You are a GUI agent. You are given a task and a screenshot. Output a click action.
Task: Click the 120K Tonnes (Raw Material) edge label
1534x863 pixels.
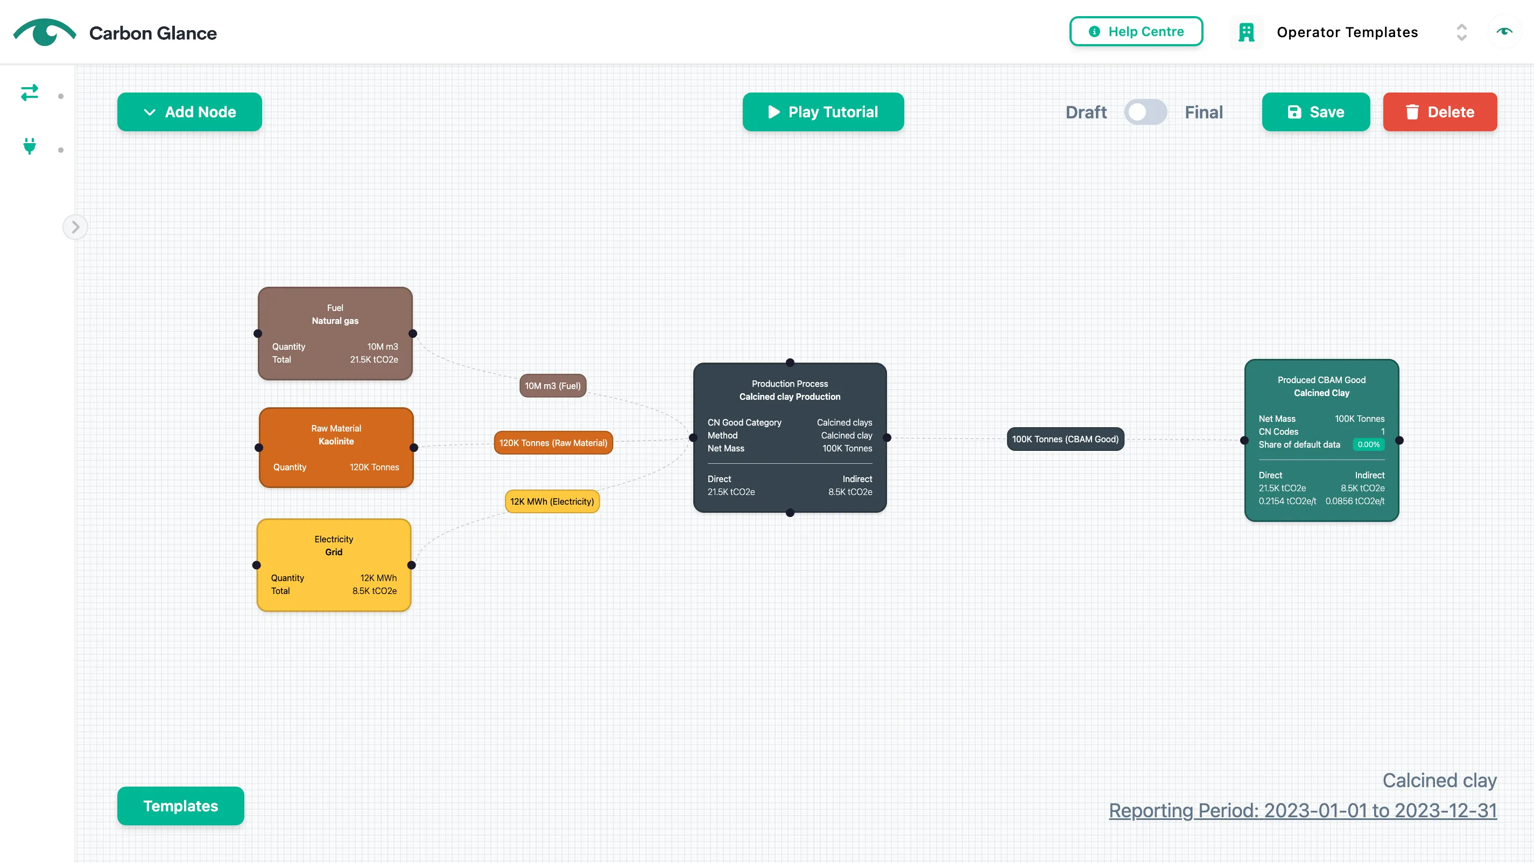coord(553,443)
